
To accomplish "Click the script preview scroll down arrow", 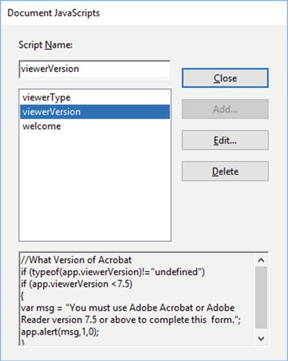I will [x=261, y=339].
